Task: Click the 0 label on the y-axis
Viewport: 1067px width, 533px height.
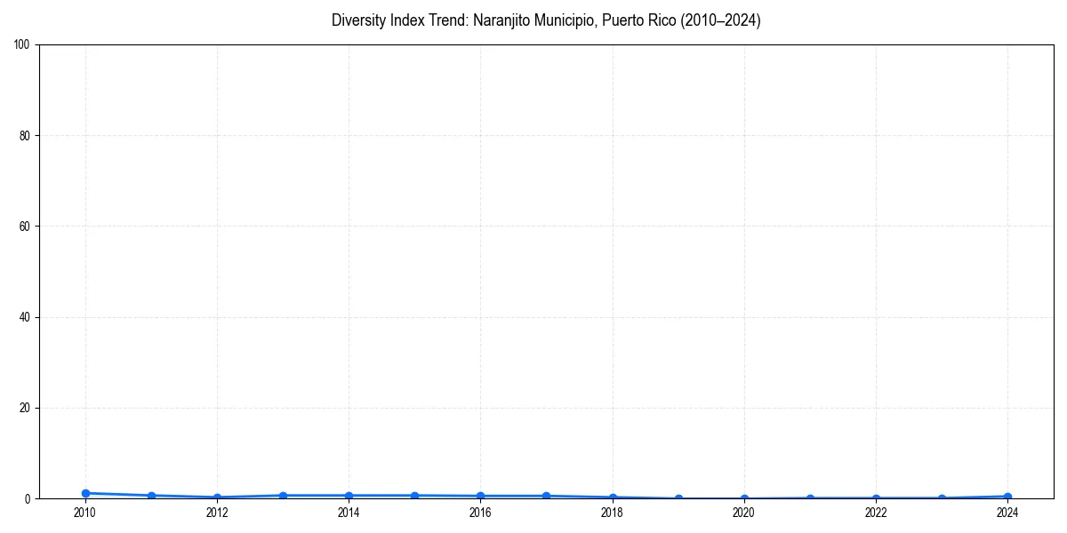Action: pyautogui.click(x=28, y=497)
